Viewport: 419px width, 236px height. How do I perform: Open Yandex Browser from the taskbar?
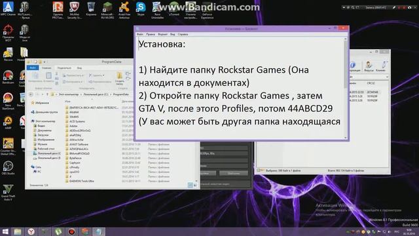[x=31, y=231]
